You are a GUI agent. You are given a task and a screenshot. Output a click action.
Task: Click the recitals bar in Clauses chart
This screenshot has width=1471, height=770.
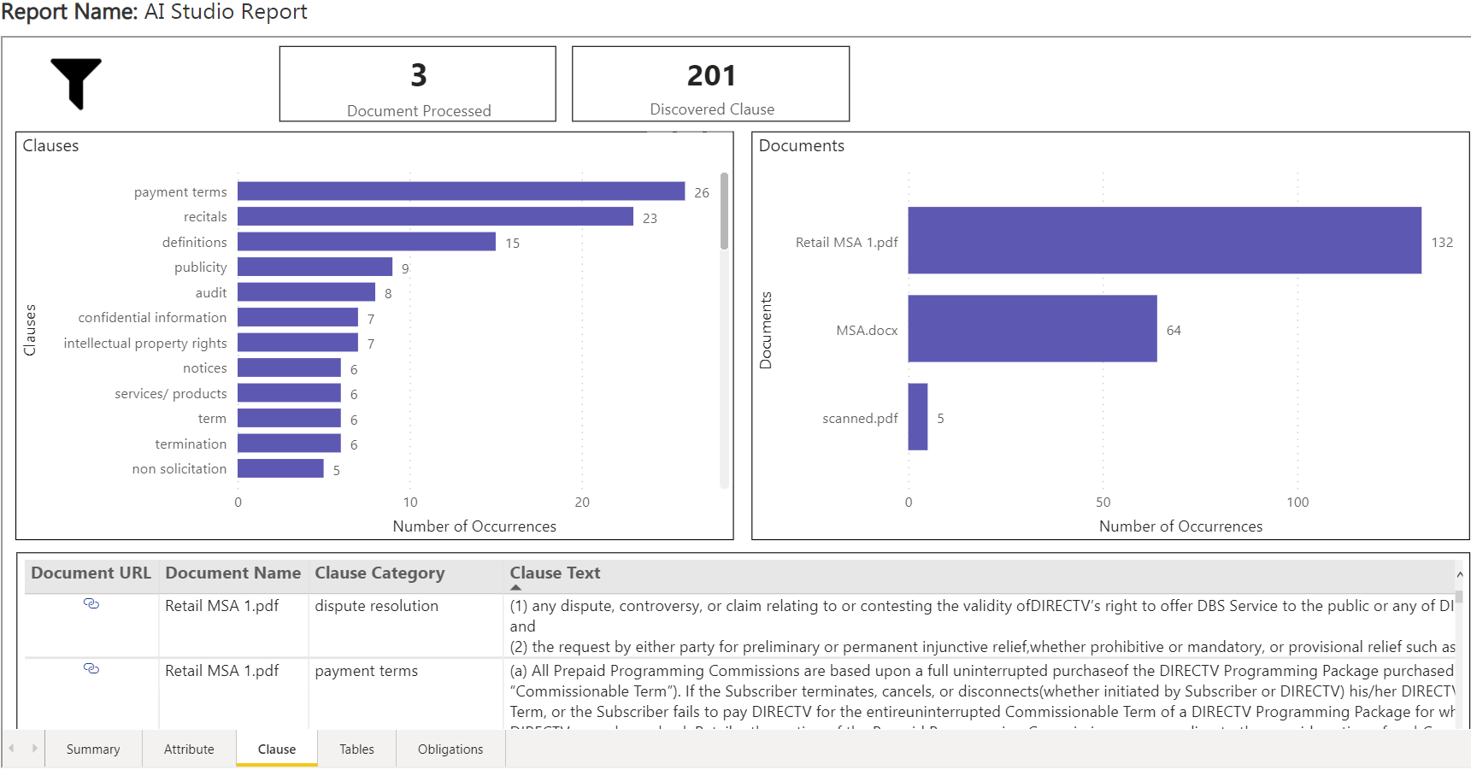pos(435,217)
